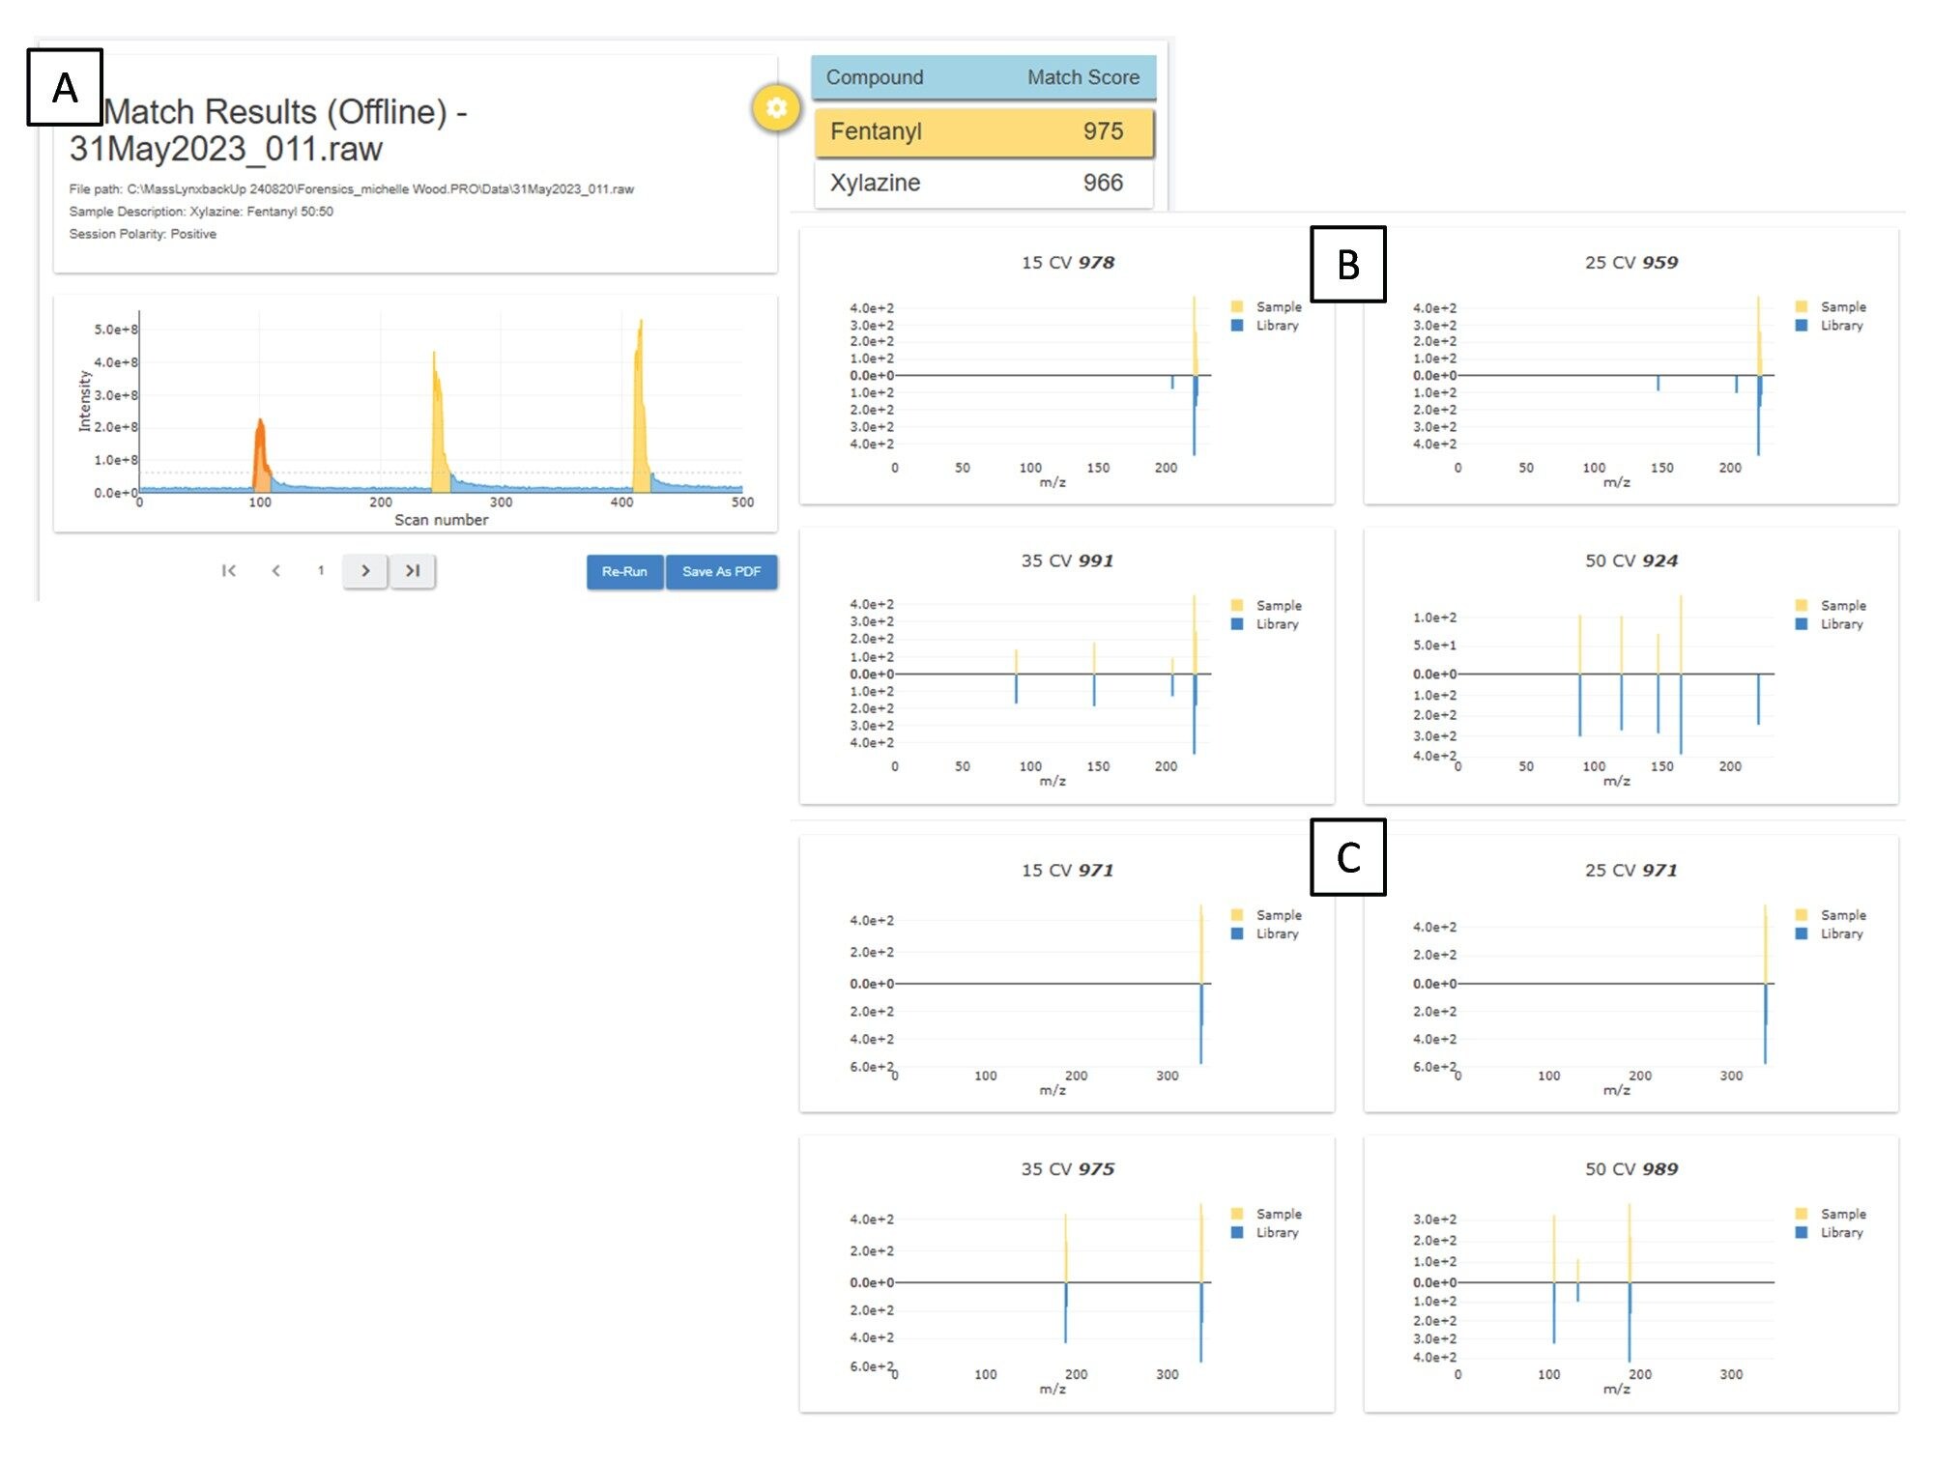Toggle Sample legend in 35 CV 991 chart
This screenshot has height=1464, width=1933.
1266,606
